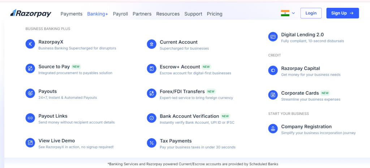Click the Digital Lending 2.0 icon
The width and height of the screenshot is (370, 168).
[x=273, y=36]
